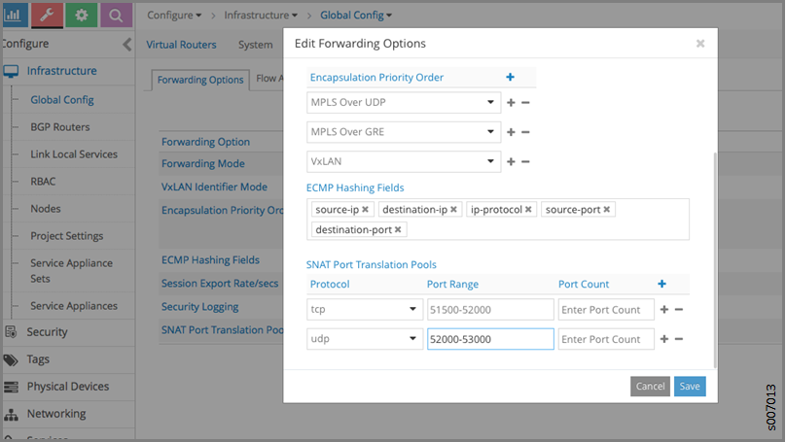
Task: Select the wrench configure icon
Action: (47, 15)
